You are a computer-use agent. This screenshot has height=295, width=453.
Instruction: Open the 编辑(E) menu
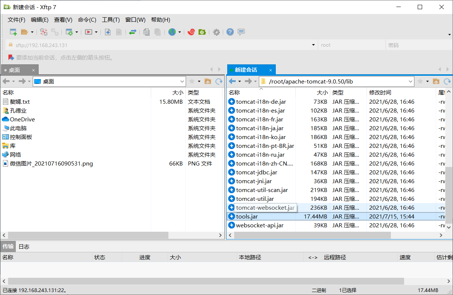click(x=40, y=20)
